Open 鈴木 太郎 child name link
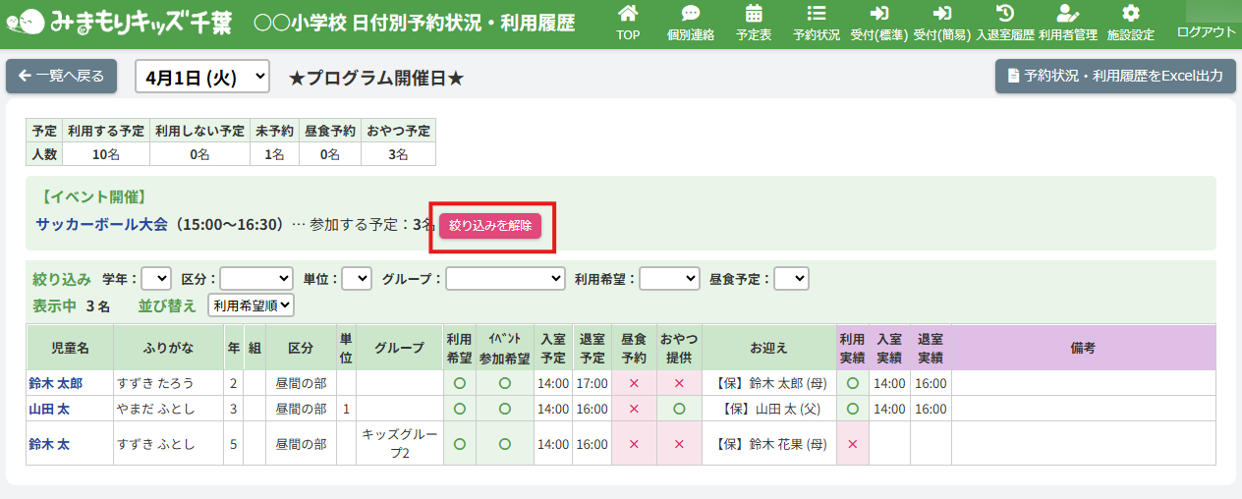This screenshot has height=499, width=1242. (55, 383)
